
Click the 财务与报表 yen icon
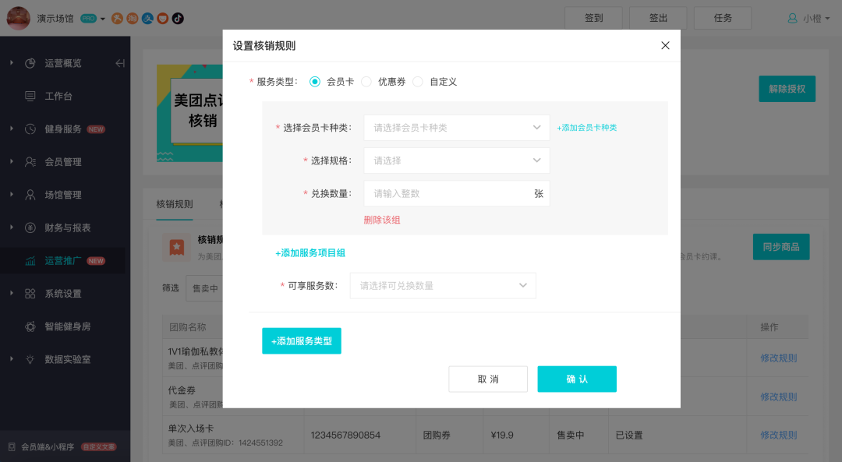click(30, 227)
